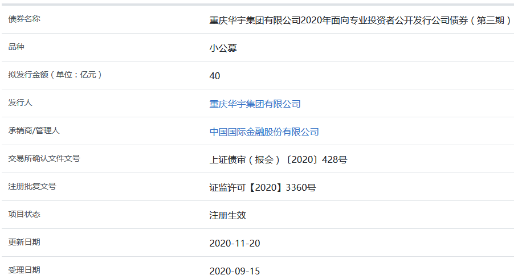Click the 承销商/管理人 label
514x279 pixels.
34,130
